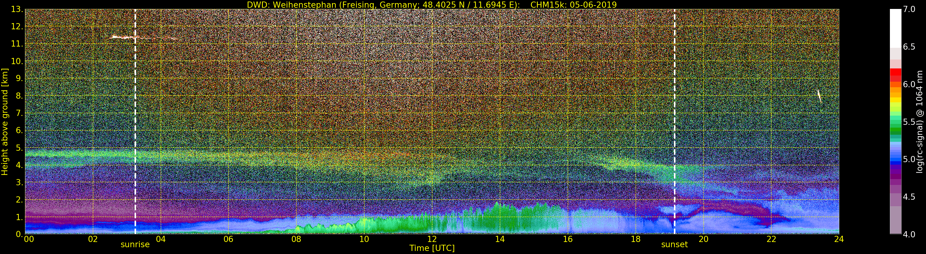Click the colorbar value '4.5'
Image resolution: width=926 pixels, height=254 pixels.
[x=909, y=197]
